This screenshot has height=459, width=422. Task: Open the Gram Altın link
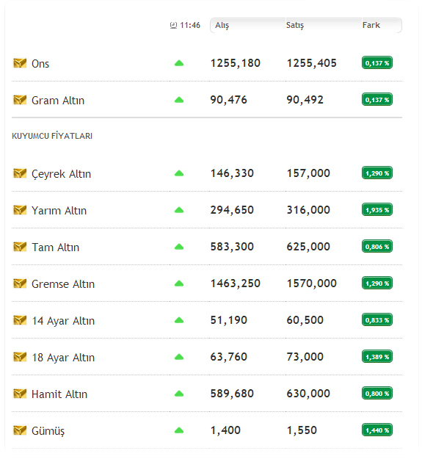(58, 101)
